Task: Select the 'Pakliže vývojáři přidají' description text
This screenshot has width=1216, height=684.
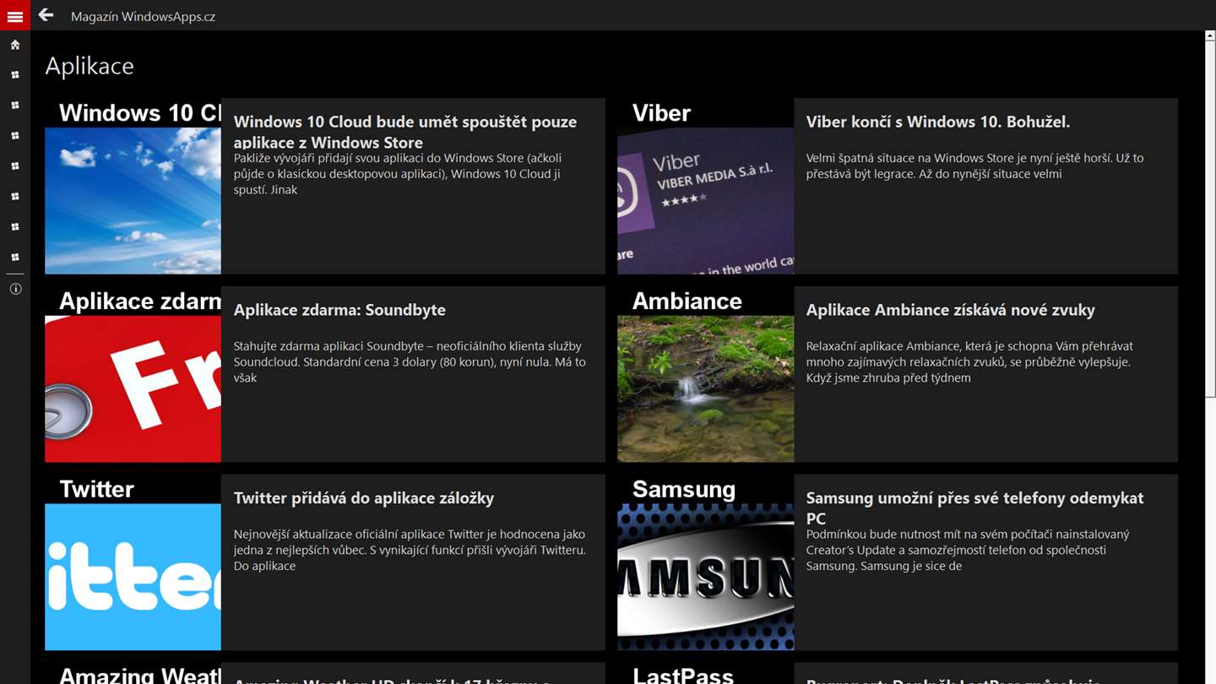Action: pos(398,174)
